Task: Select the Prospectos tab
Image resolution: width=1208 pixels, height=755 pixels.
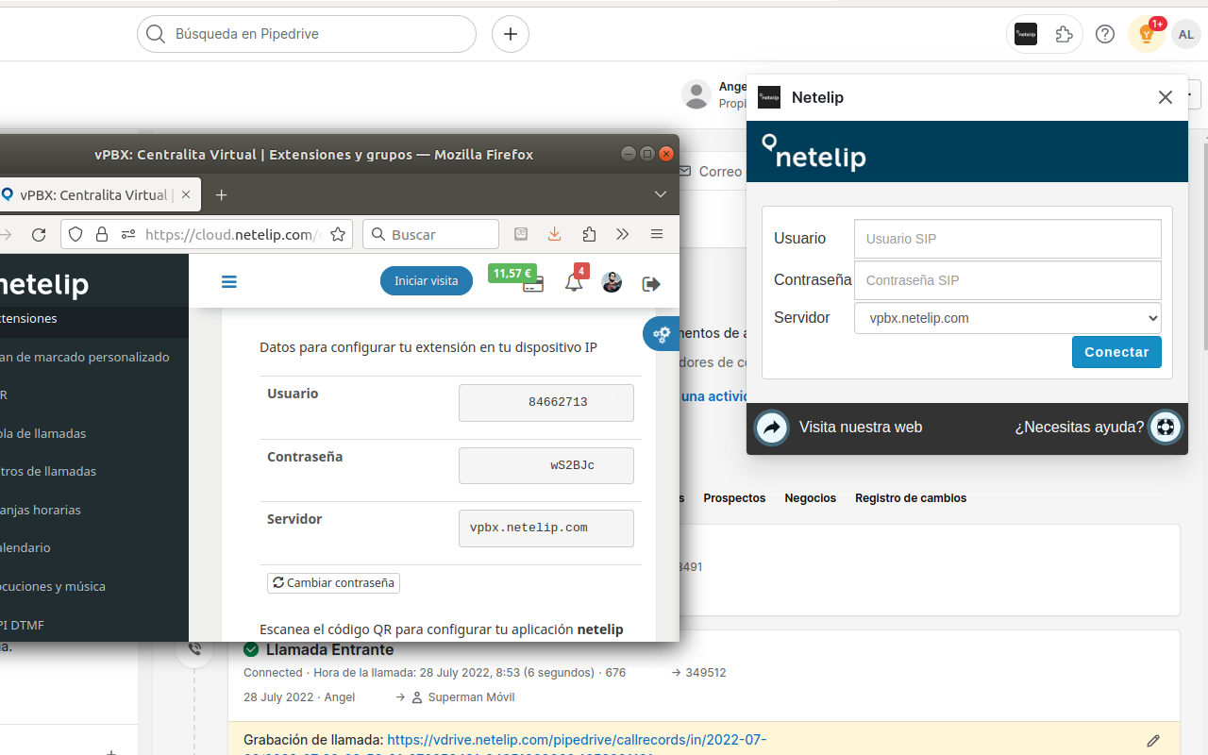Action: (x=734, y=498)
